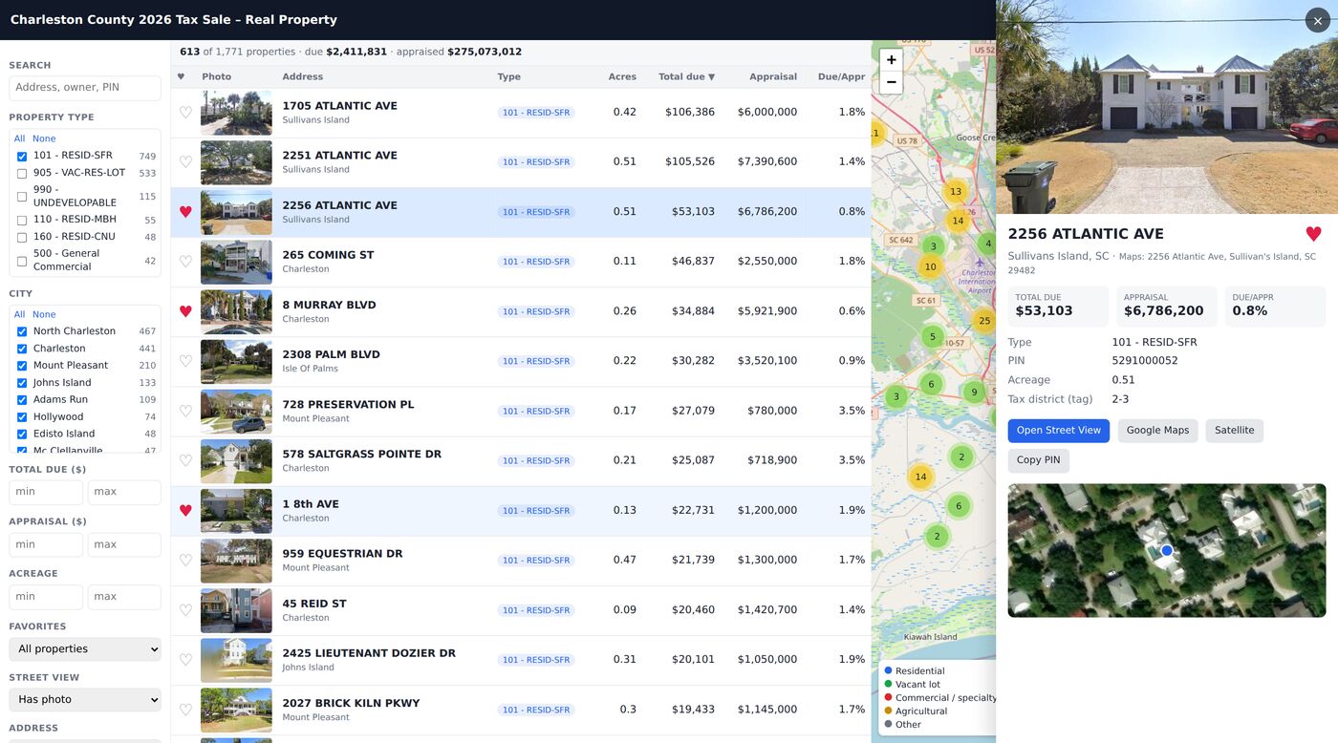
Task: Favorite 578 Saltgrass Pointe Dr heart
Action: [x=185, y=460]
